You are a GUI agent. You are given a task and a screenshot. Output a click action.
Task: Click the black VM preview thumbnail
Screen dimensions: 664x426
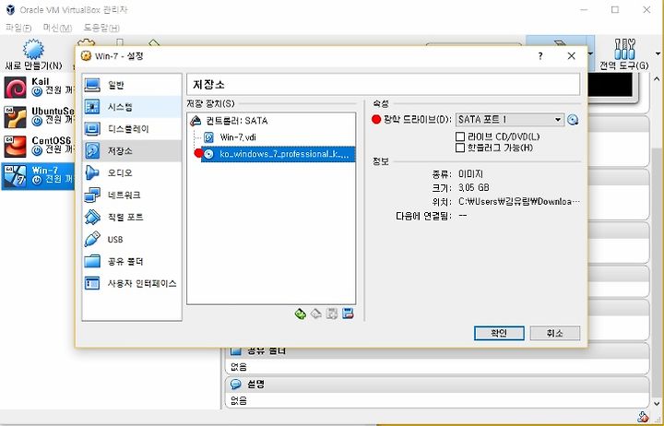[611, 85]
